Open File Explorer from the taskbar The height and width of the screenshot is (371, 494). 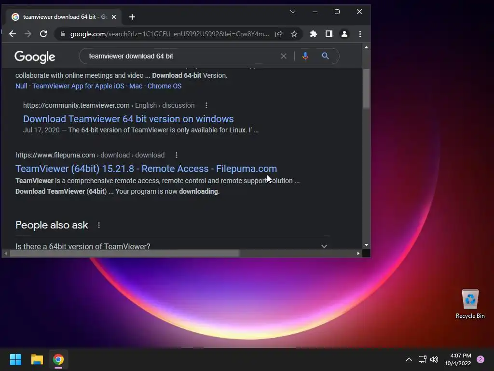[x=37, y=359]
